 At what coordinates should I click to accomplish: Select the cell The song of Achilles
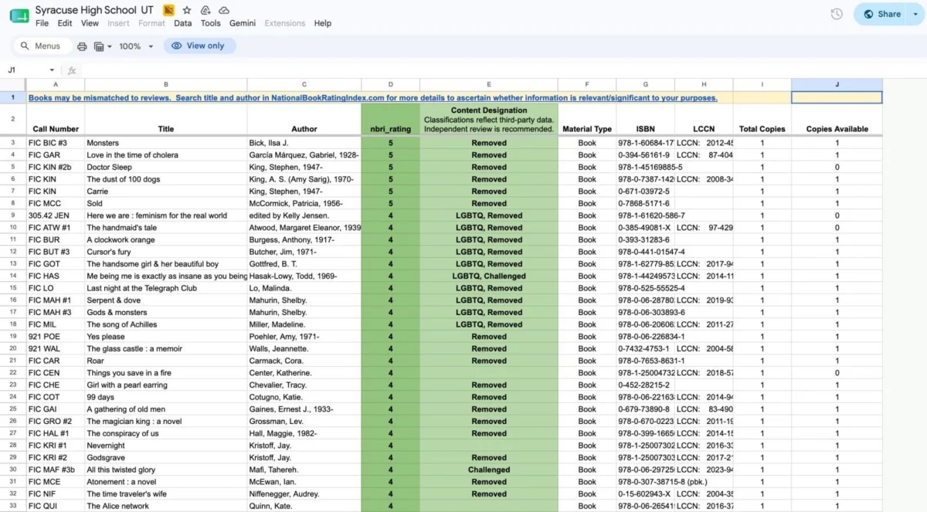click(x=166, y=324)
